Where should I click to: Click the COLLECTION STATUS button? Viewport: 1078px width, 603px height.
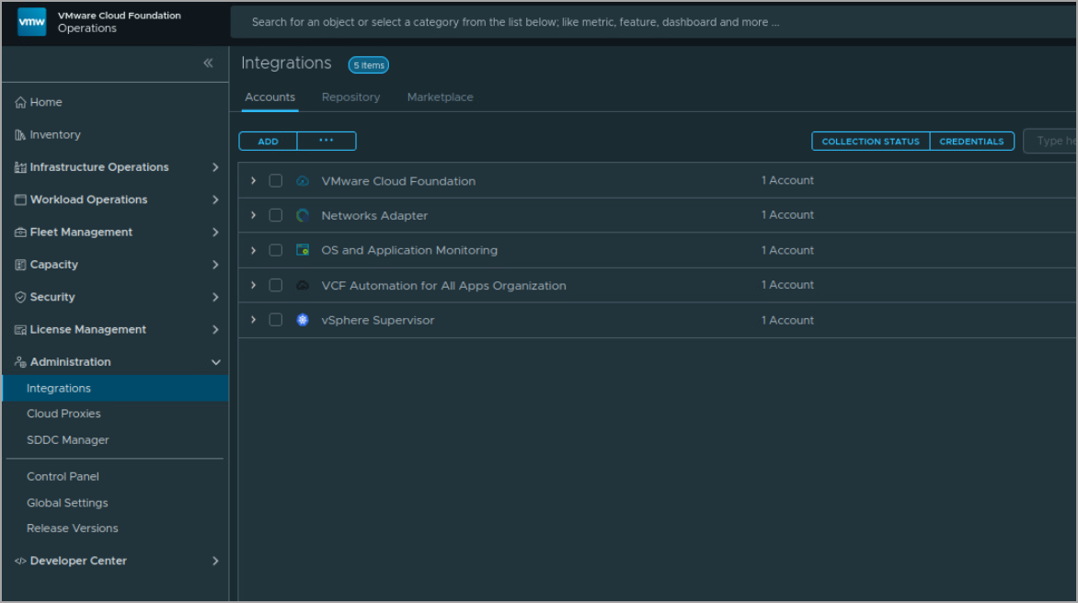tap(870, 142)
